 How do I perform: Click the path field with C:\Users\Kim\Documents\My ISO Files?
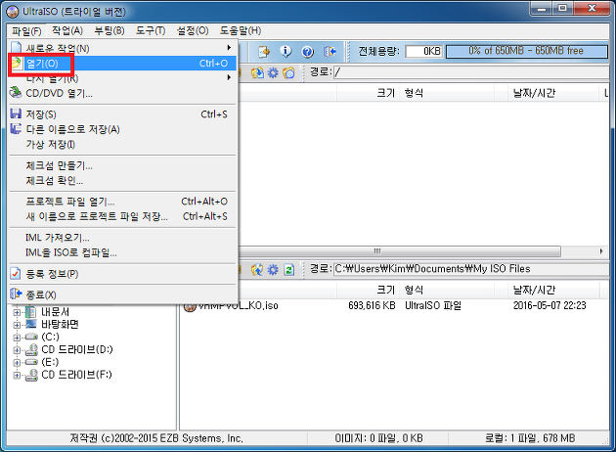(471, 269)
